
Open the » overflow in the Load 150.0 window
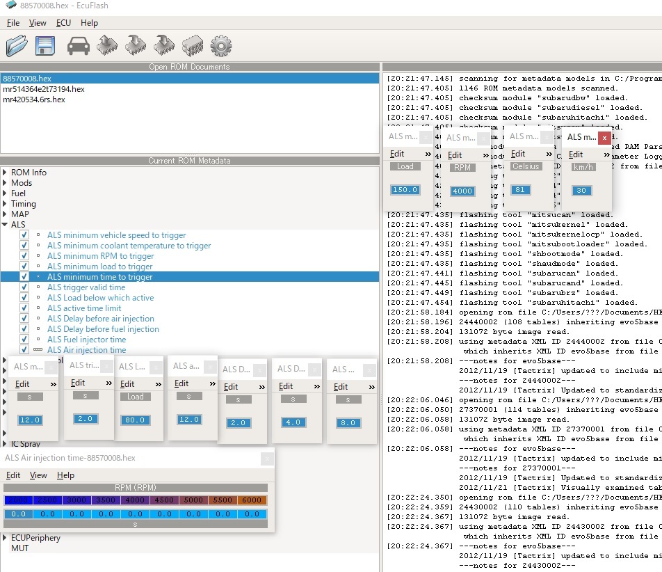coord(428,154)
